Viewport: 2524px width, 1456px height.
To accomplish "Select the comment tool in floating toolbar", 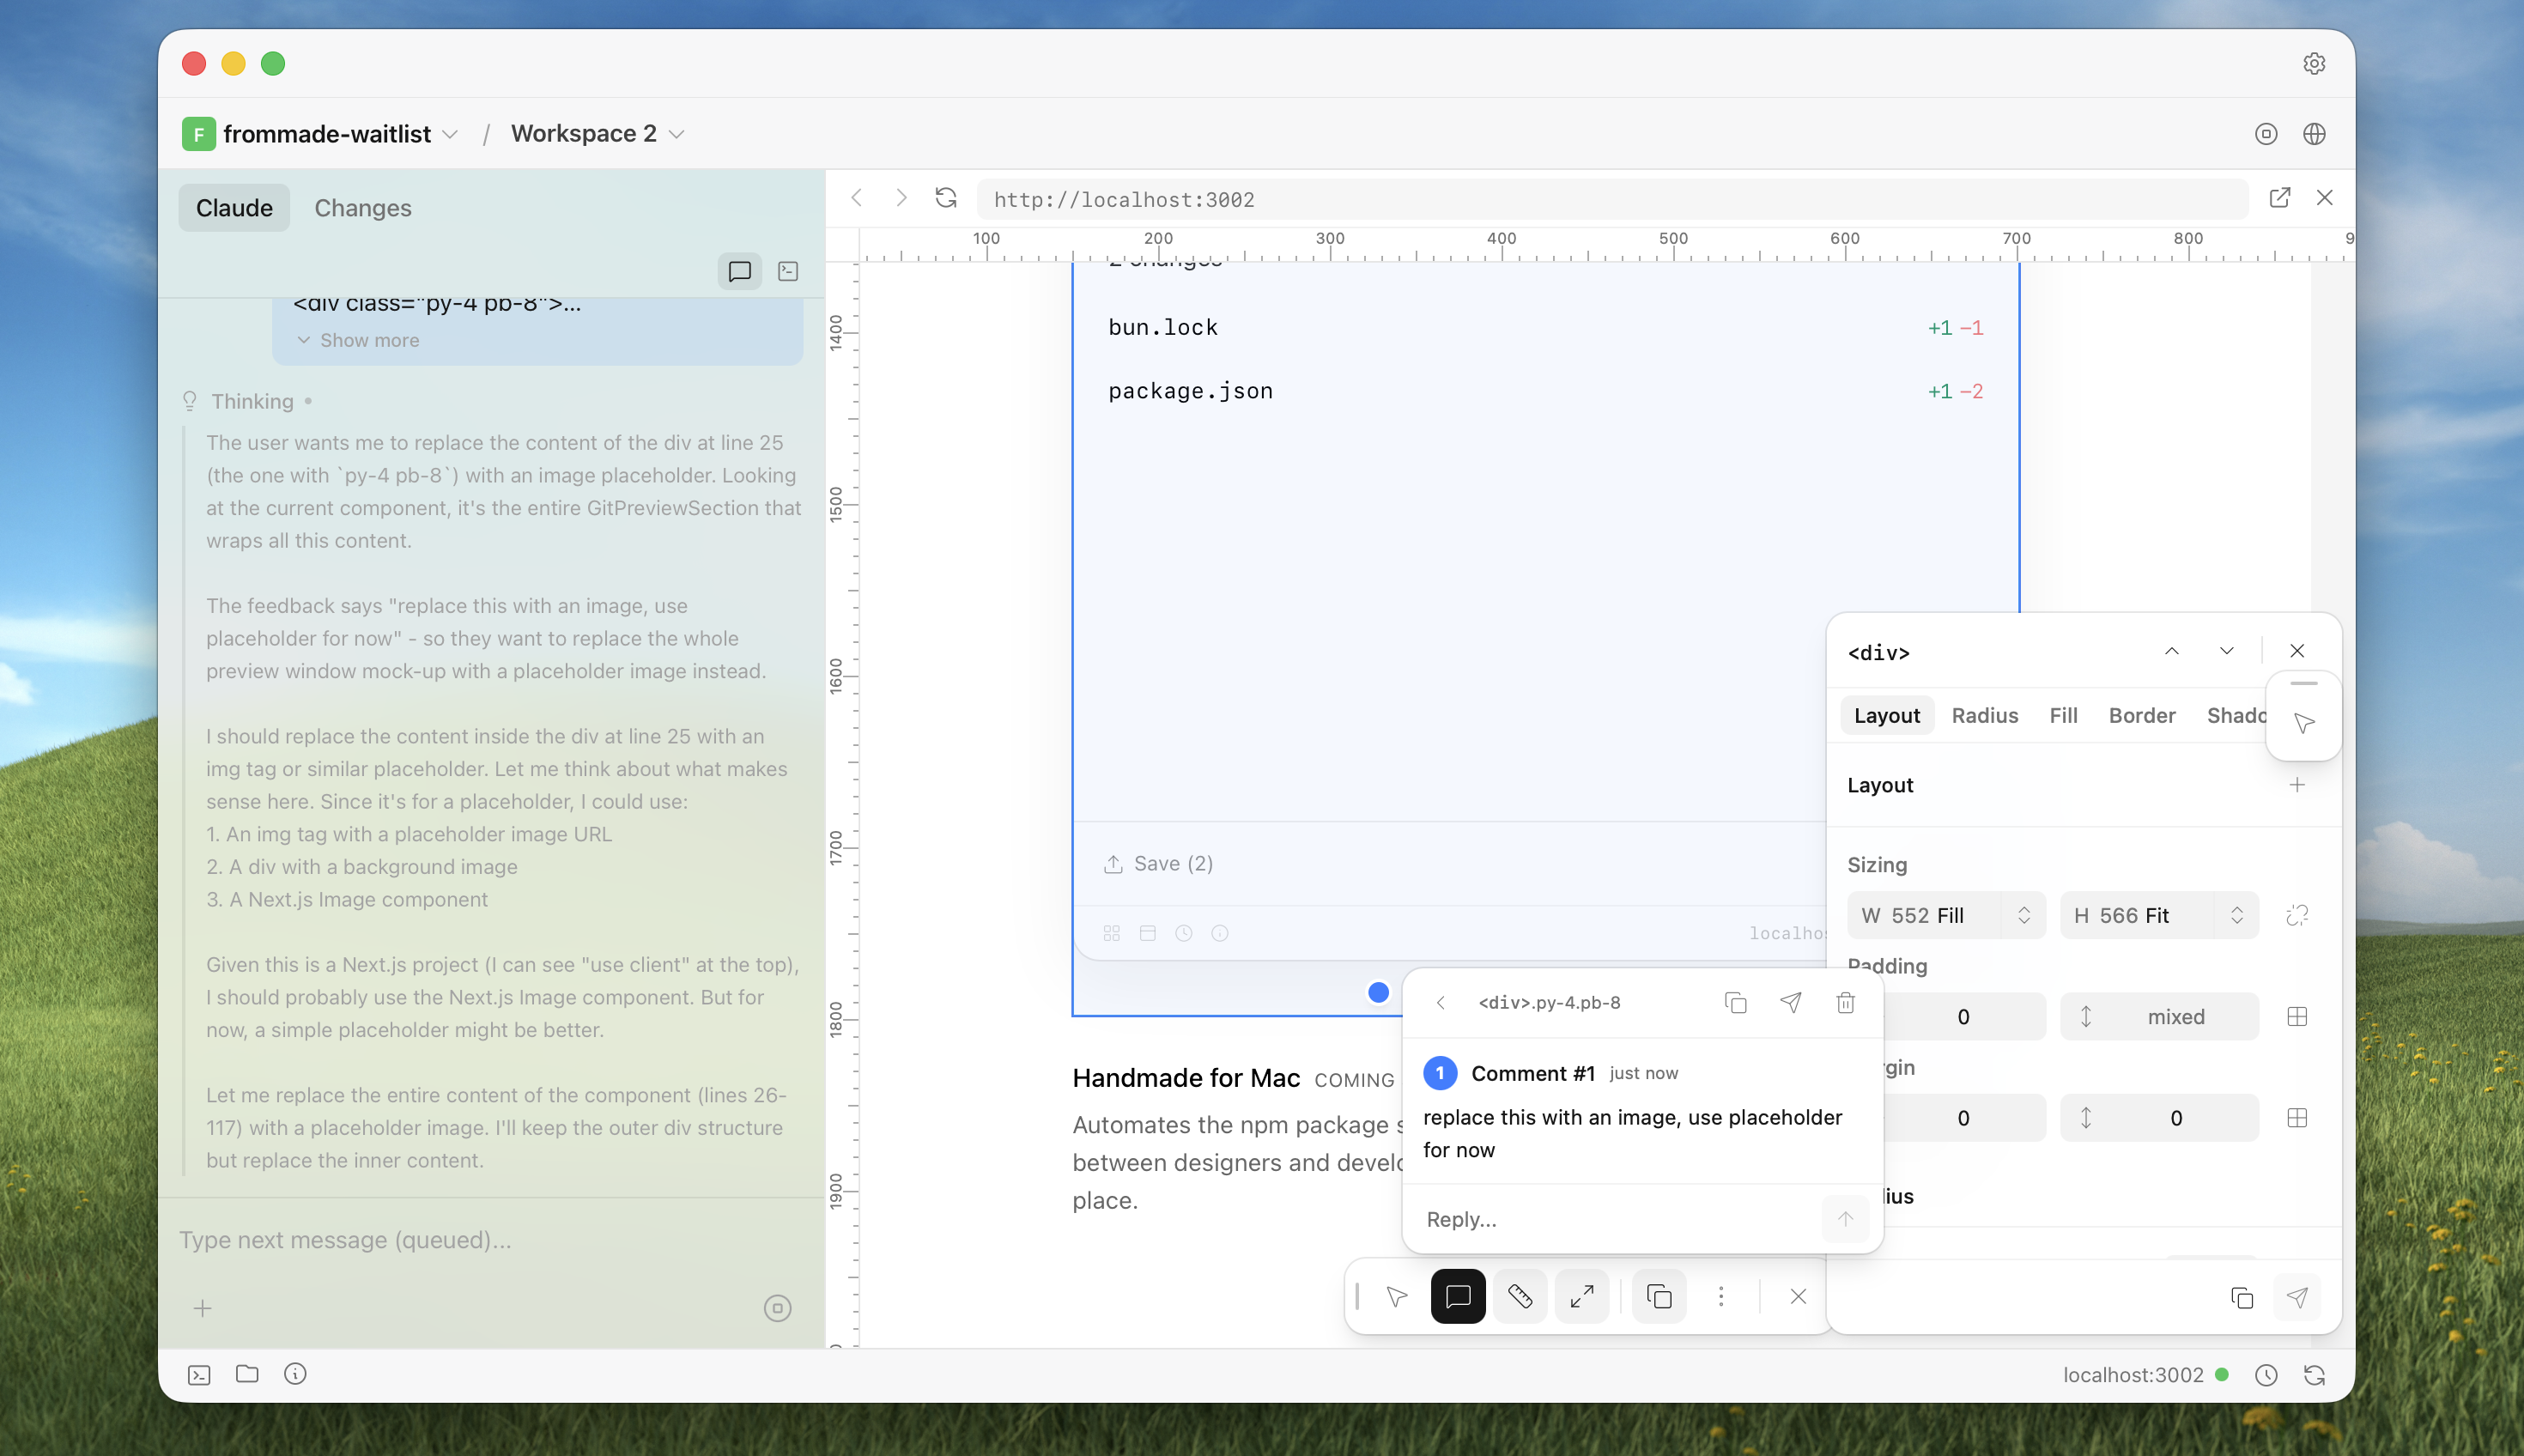I will tap(1457, 1297).
